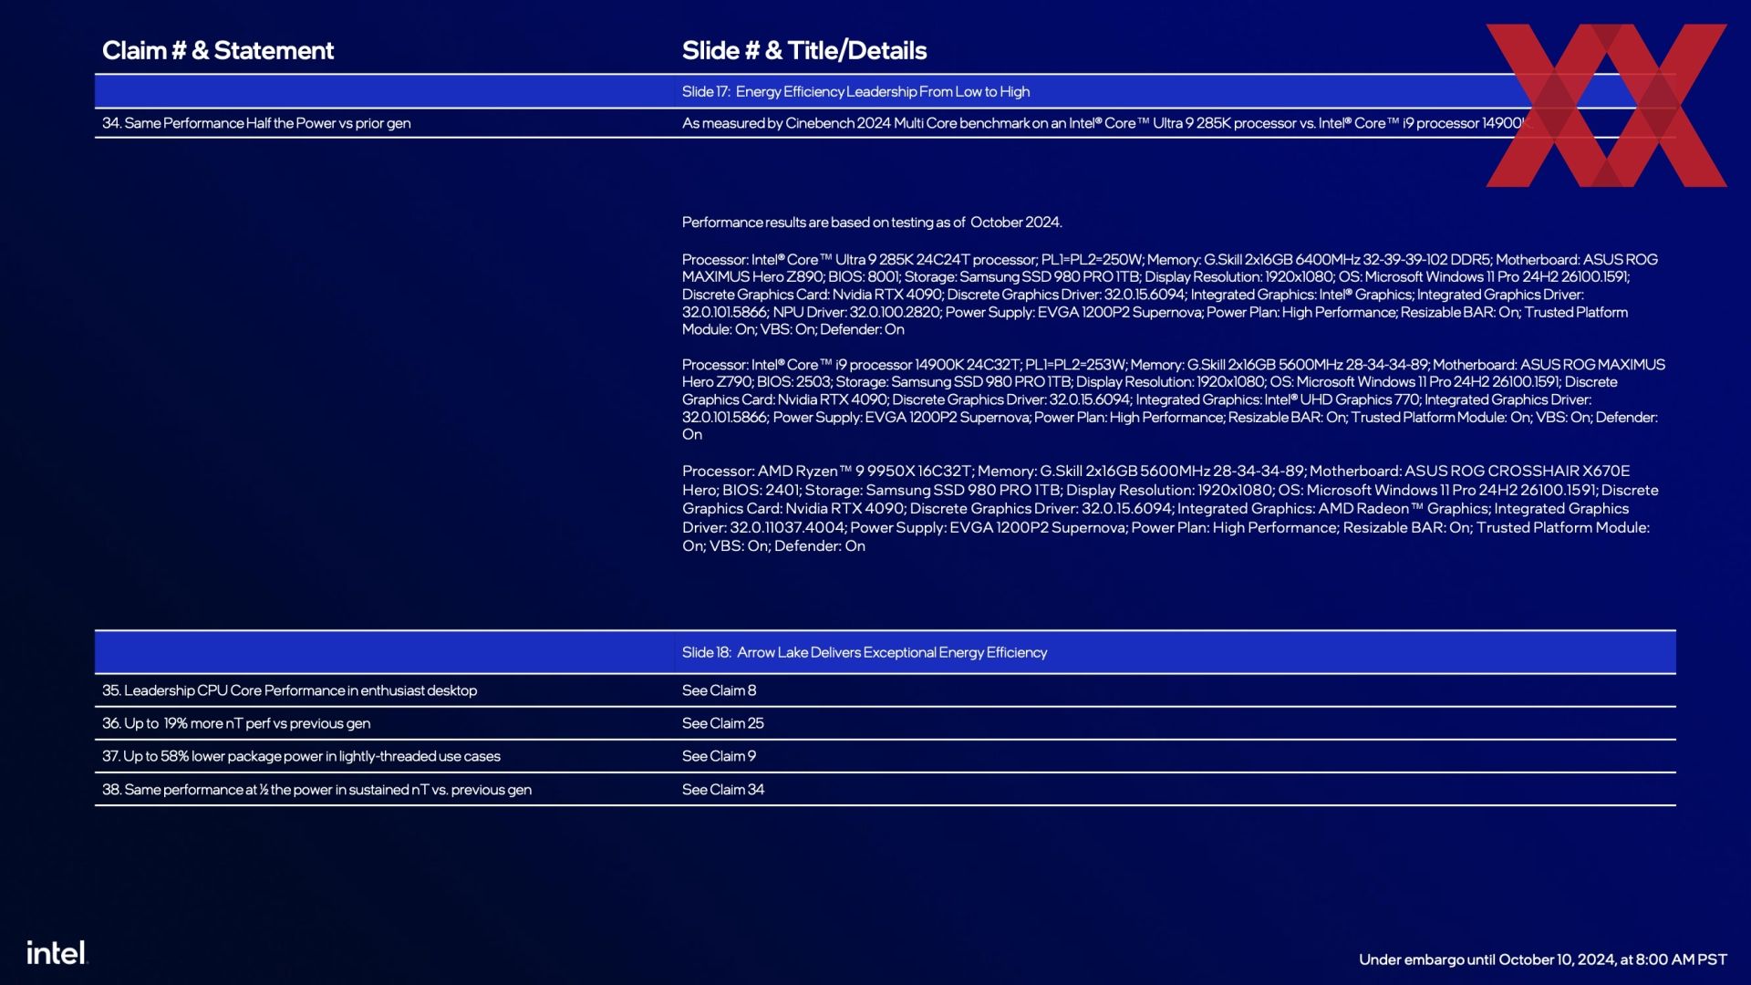Click the 'Under embargo until October 10, 2024' notice

(x=1543, y=959)
